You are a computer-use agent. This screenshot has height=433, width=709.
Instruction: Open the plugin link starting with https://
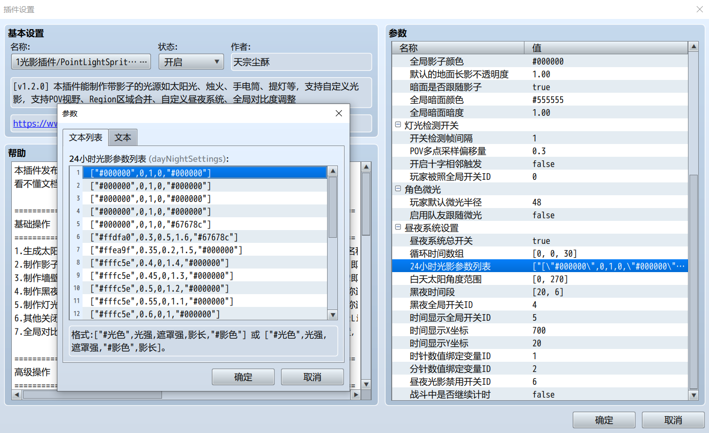pyautogui.click(x=35, y=123)
